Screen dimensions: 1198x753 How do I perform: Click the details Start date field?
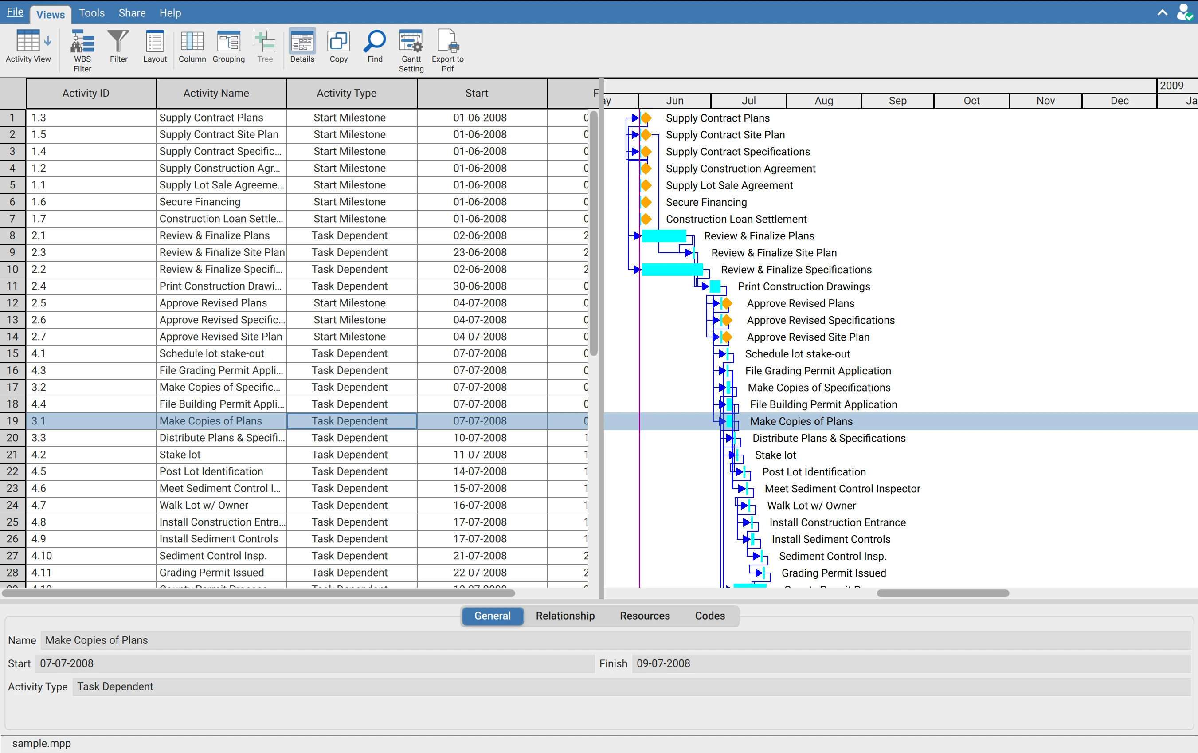tap(315, 663)
